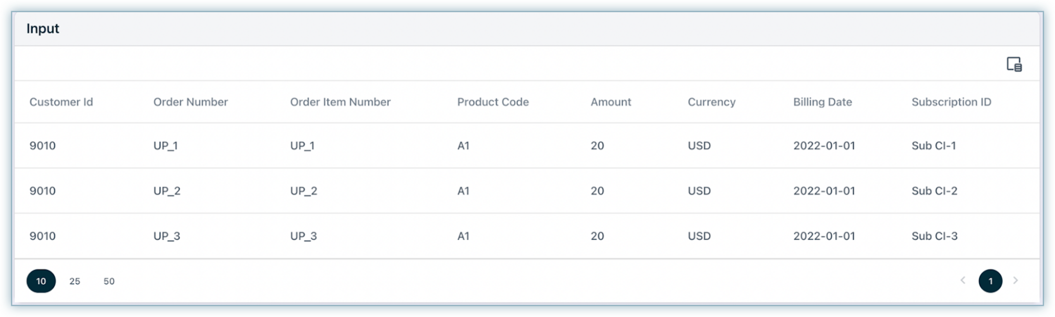Select 25 rows per page
This screenshot has height=317, width=1055.
75,281
